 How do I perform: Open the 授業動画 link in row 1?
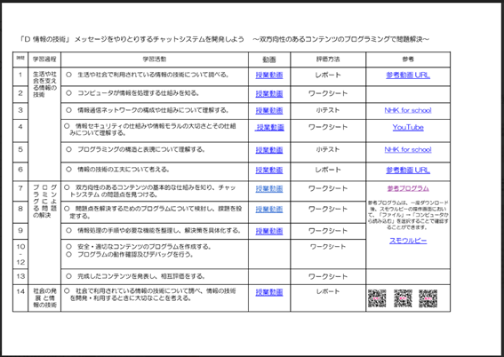pos(269,75)
